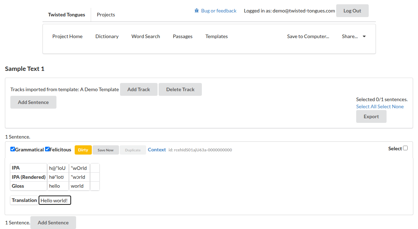Click the Duplicate button
The image size is (418, 229).
click(133, 150)
